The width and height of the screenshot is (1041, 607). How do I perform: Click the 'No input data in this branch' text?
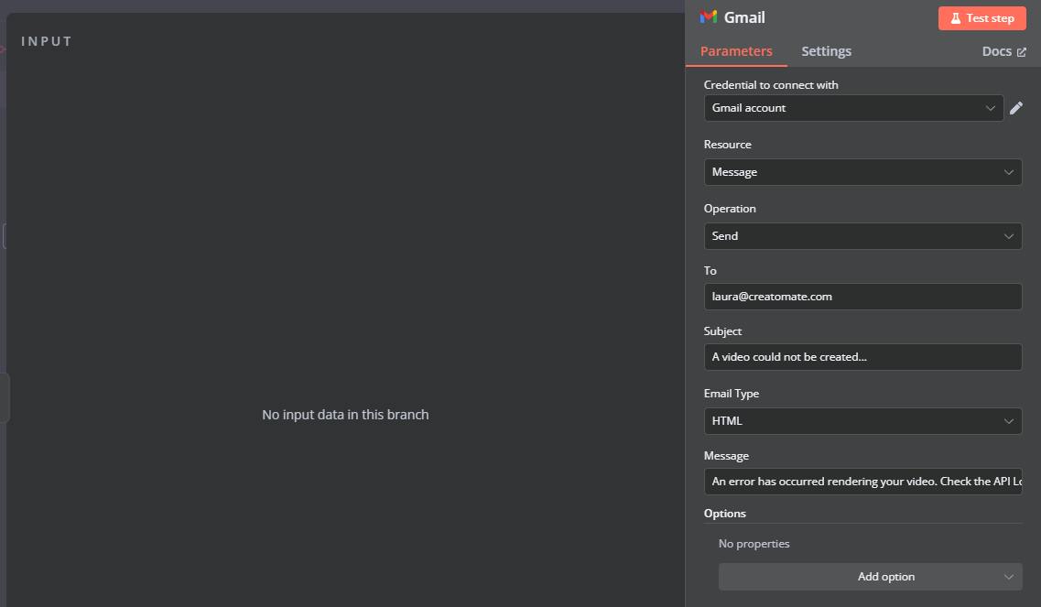345,415
